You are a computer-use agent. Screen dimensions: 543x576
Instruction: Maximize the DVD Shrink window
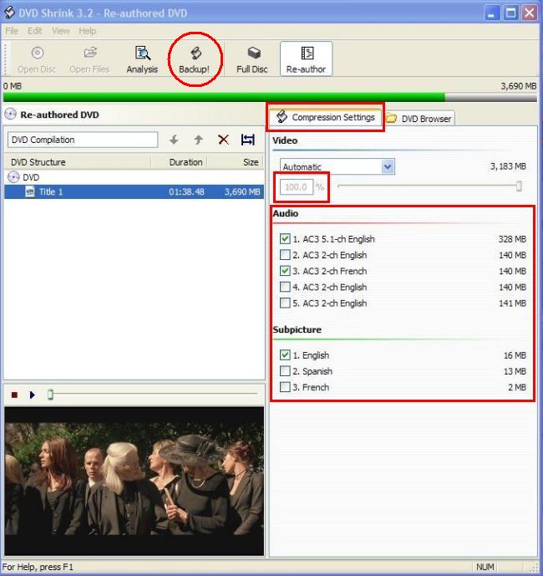tap(510, 13)
